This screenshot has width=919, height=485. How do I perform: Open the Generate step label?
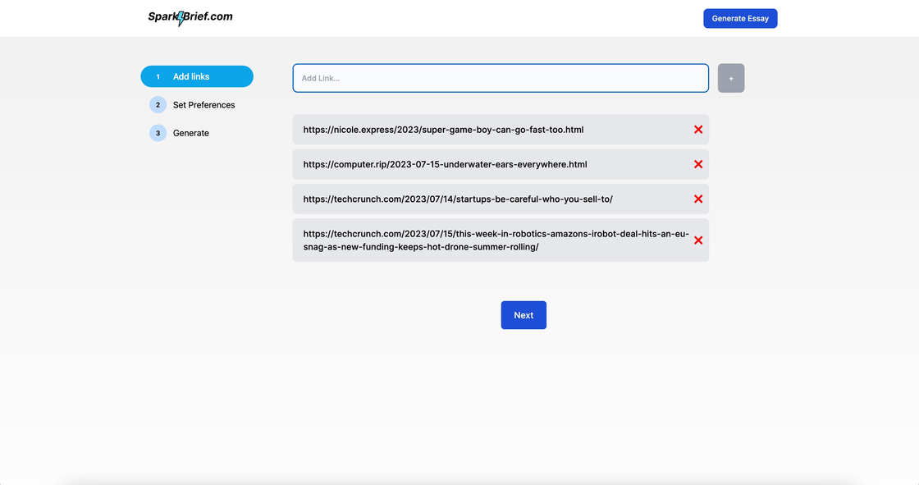click(x=190, y=133)
